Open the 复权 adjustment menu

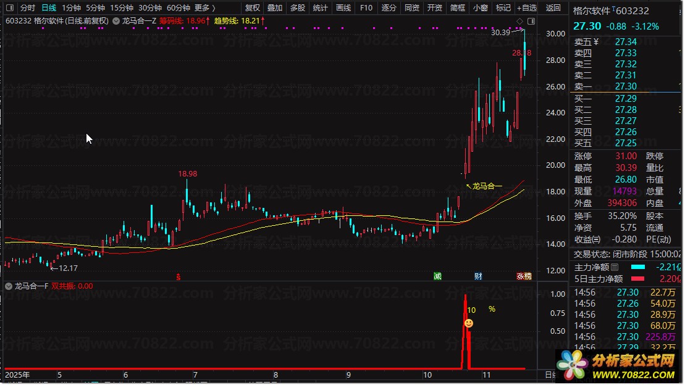(x=253, y=8)
